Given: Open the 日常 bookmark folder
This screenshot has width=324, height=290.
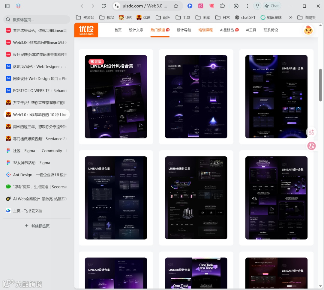Looking at the screenshot, I should tap(223, 18).
